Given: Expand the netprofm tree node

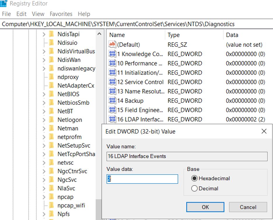Looking at the screenshot, I should point(44,137).
